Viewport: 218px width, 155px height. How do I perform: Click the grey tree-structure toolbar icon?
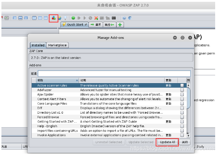pyautogui.click(x=108, y=18)
